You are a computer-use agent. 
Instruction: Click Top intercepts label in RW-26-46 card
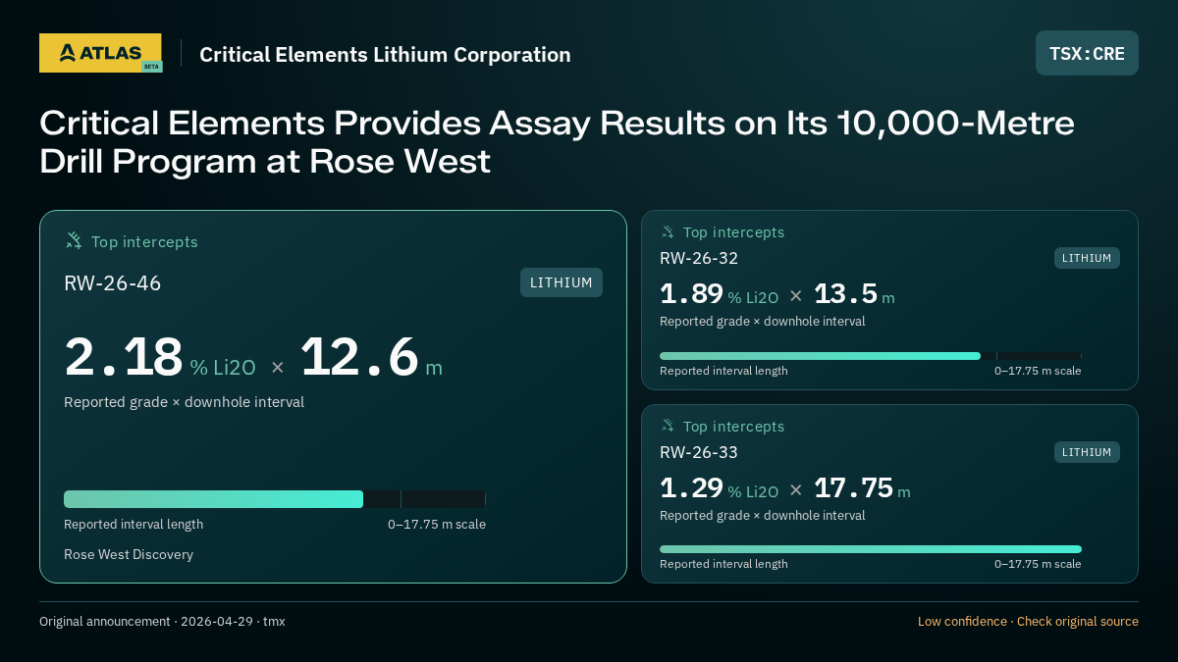click(x=144, y=241)
